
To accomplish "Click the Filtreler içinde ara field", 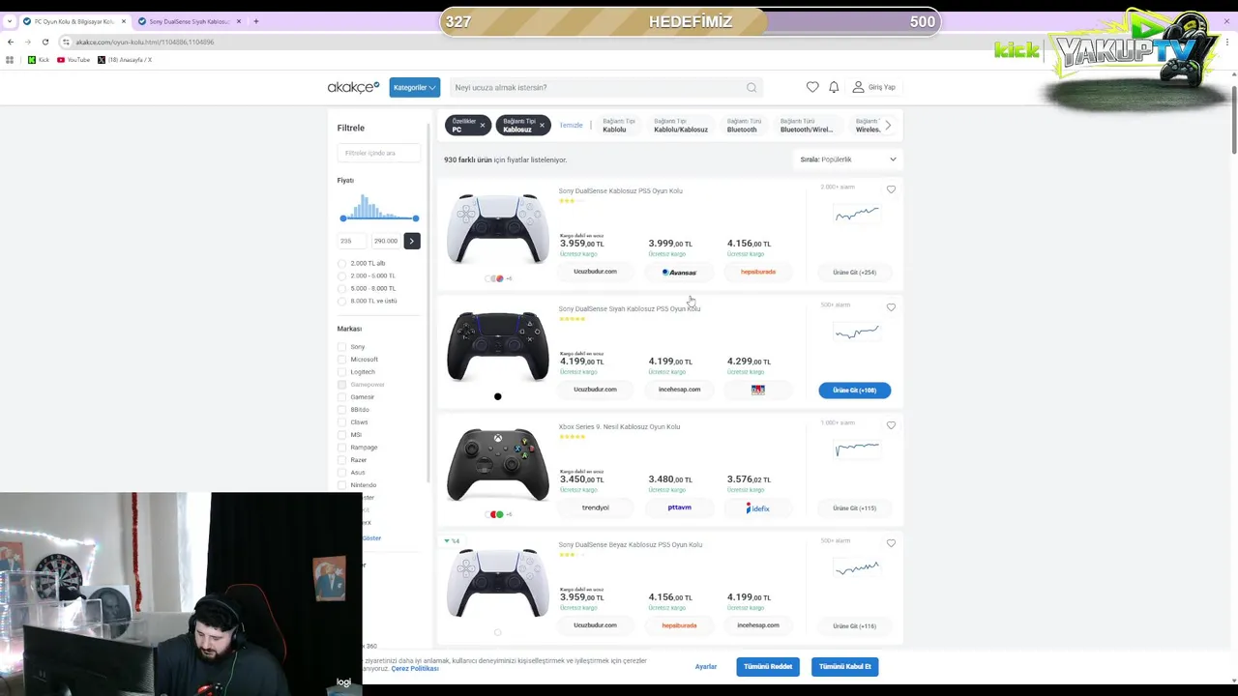I will coord(378,153).
